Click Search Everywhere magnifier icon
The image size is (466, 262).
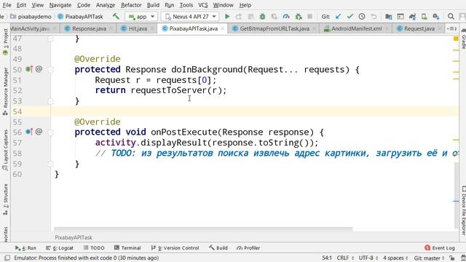[x=451, y=17]
